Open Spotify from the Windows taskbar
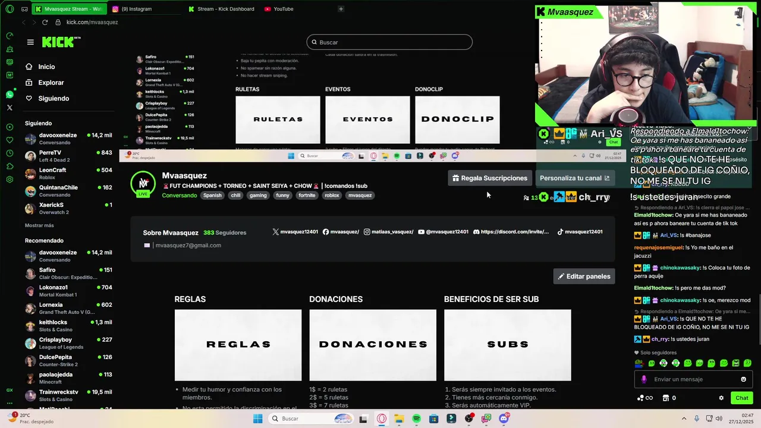 (416, 418)
